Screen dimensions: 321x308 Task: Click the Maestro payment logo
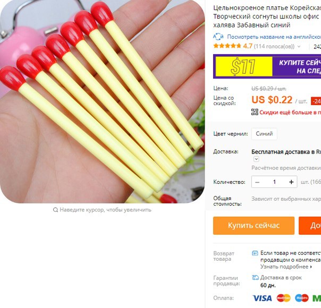(x=302, y=298)
